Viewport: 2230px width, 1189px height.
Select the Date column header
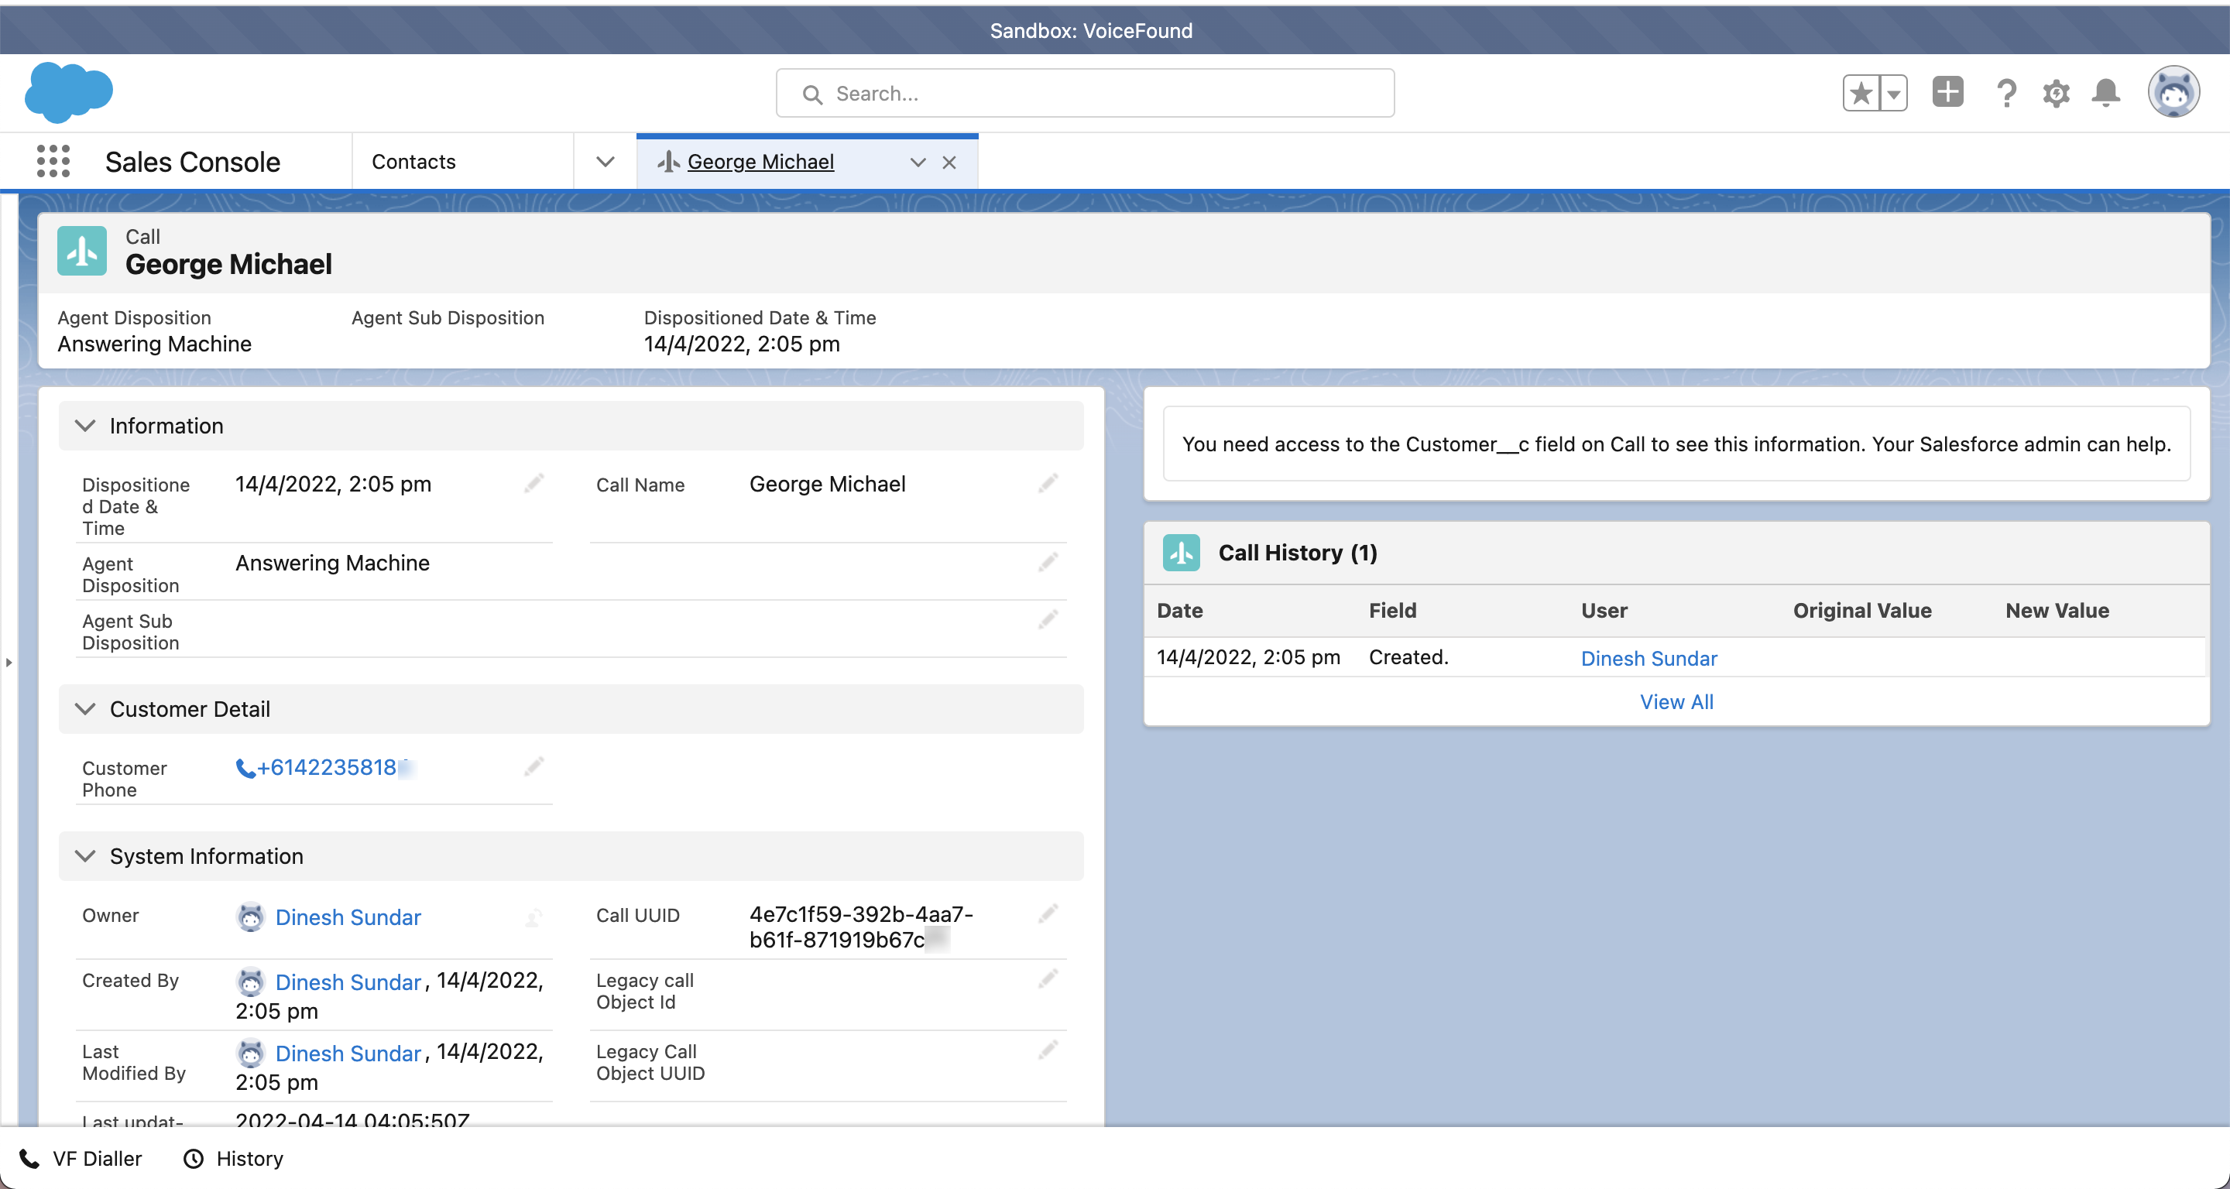click(1180, 610)
